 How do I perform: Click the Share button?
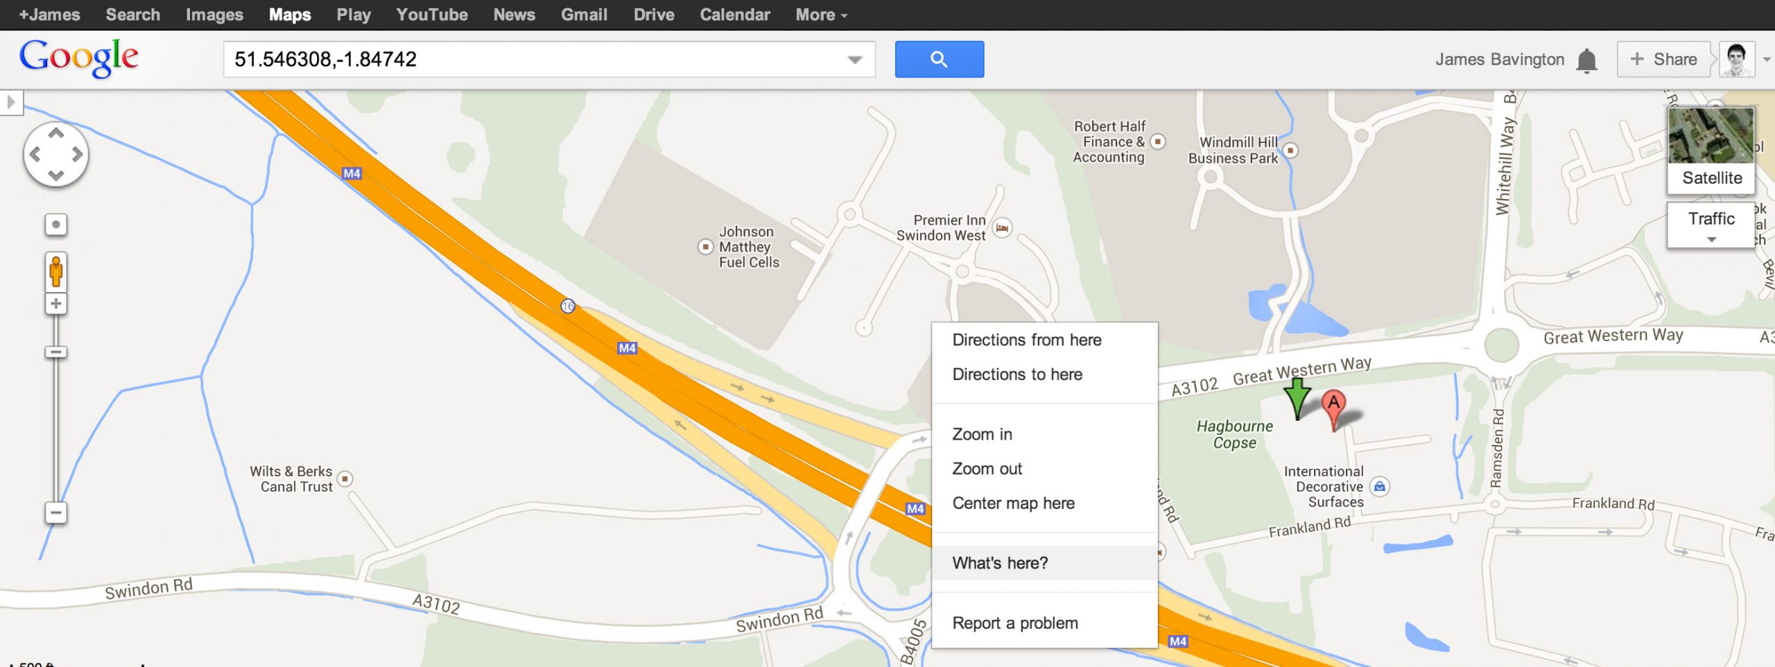click(1663, 60)
